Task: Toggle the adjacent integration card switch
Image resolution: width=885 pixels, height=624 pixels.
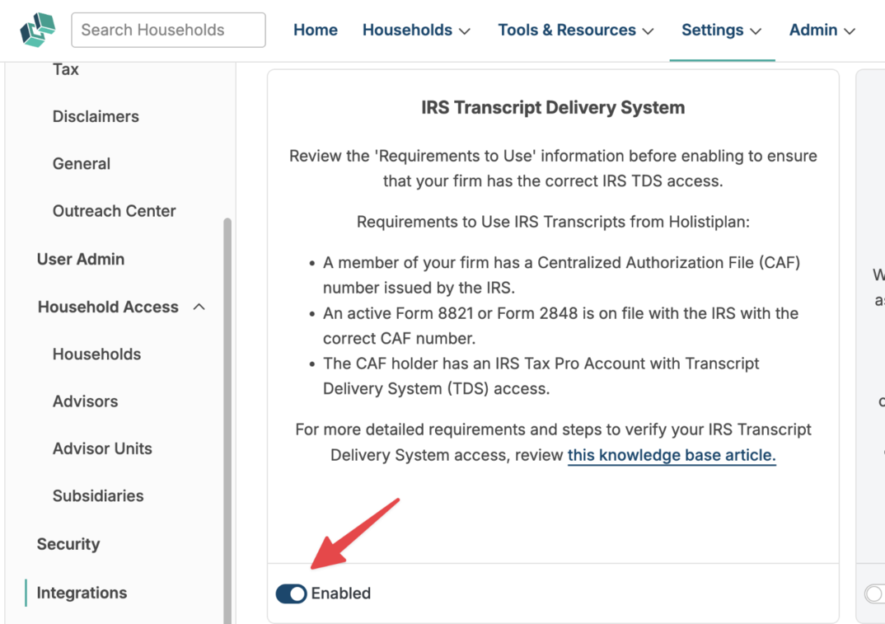Action: pyautogui.click(x=874, y=594)
